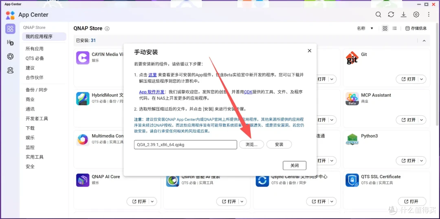
Task: Click the MCP Assistant app icon
Action: [x=352, y=99]
